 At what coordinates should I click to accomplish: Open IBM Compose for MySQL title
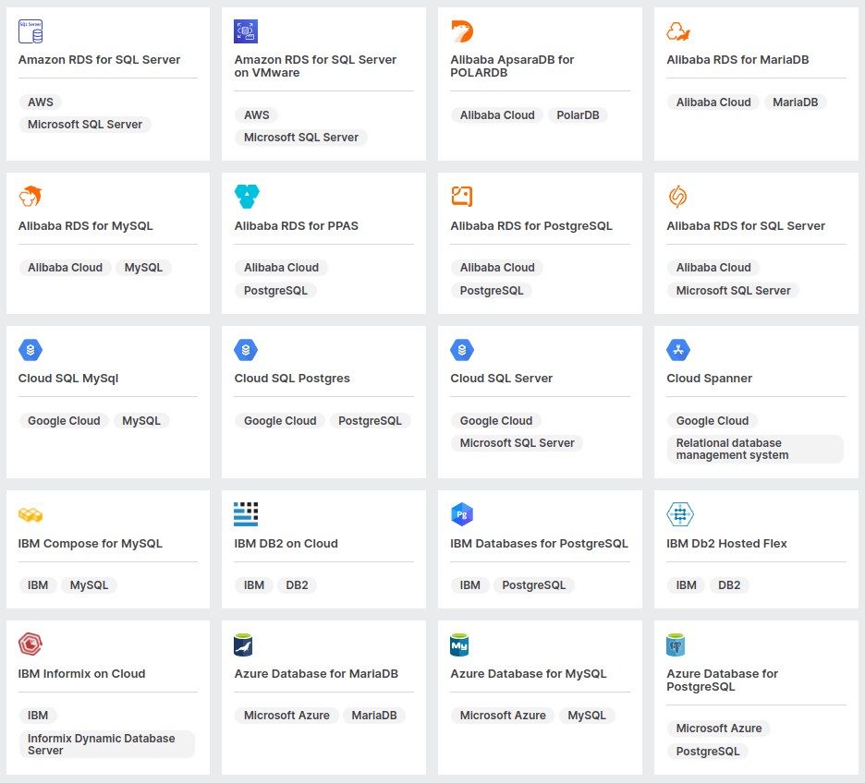pos(90,544)
